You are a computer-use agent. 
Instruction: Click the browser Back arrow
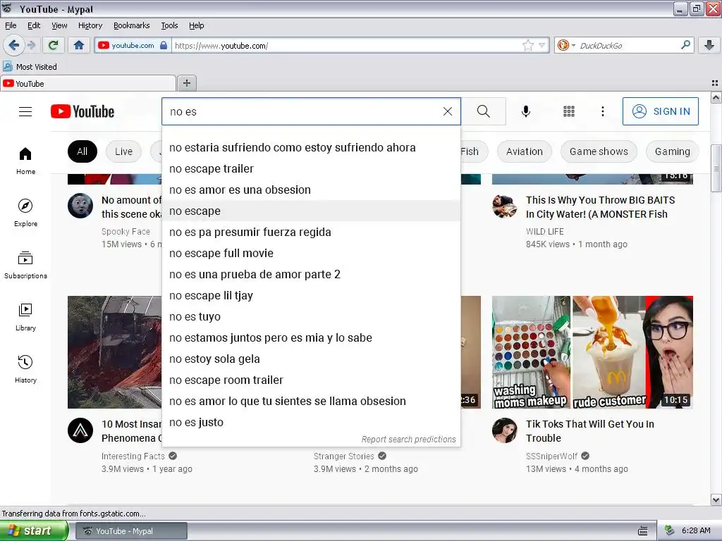click(13, 45)
